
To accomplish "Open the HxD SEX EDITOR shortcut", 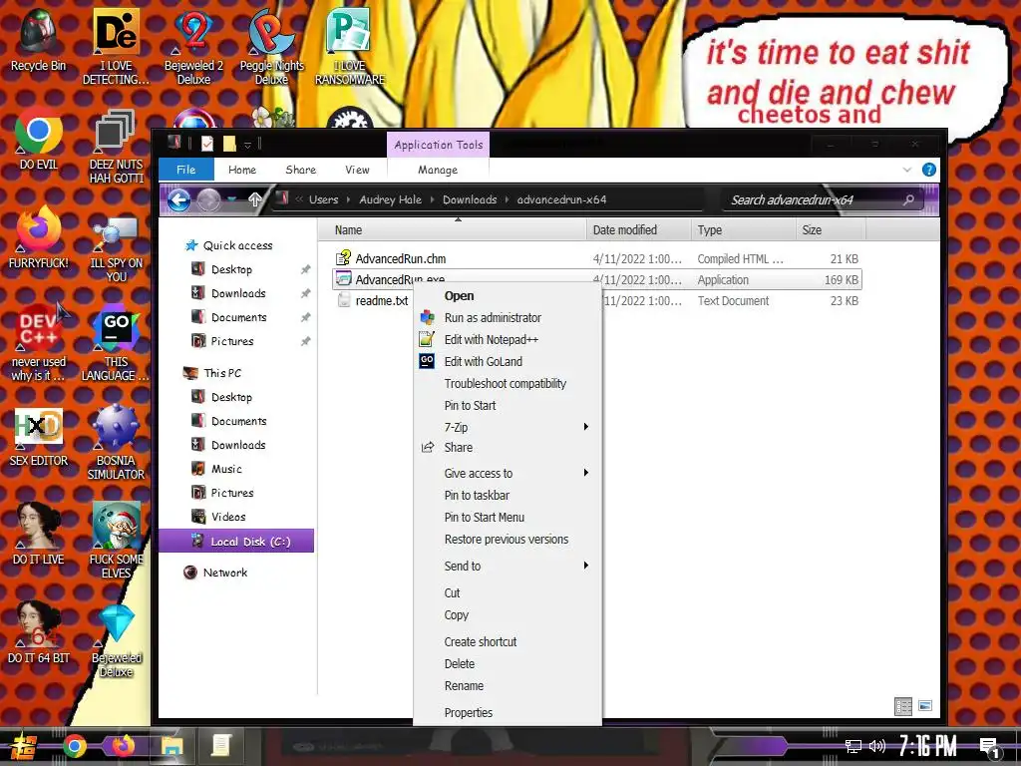I will 39,436.
